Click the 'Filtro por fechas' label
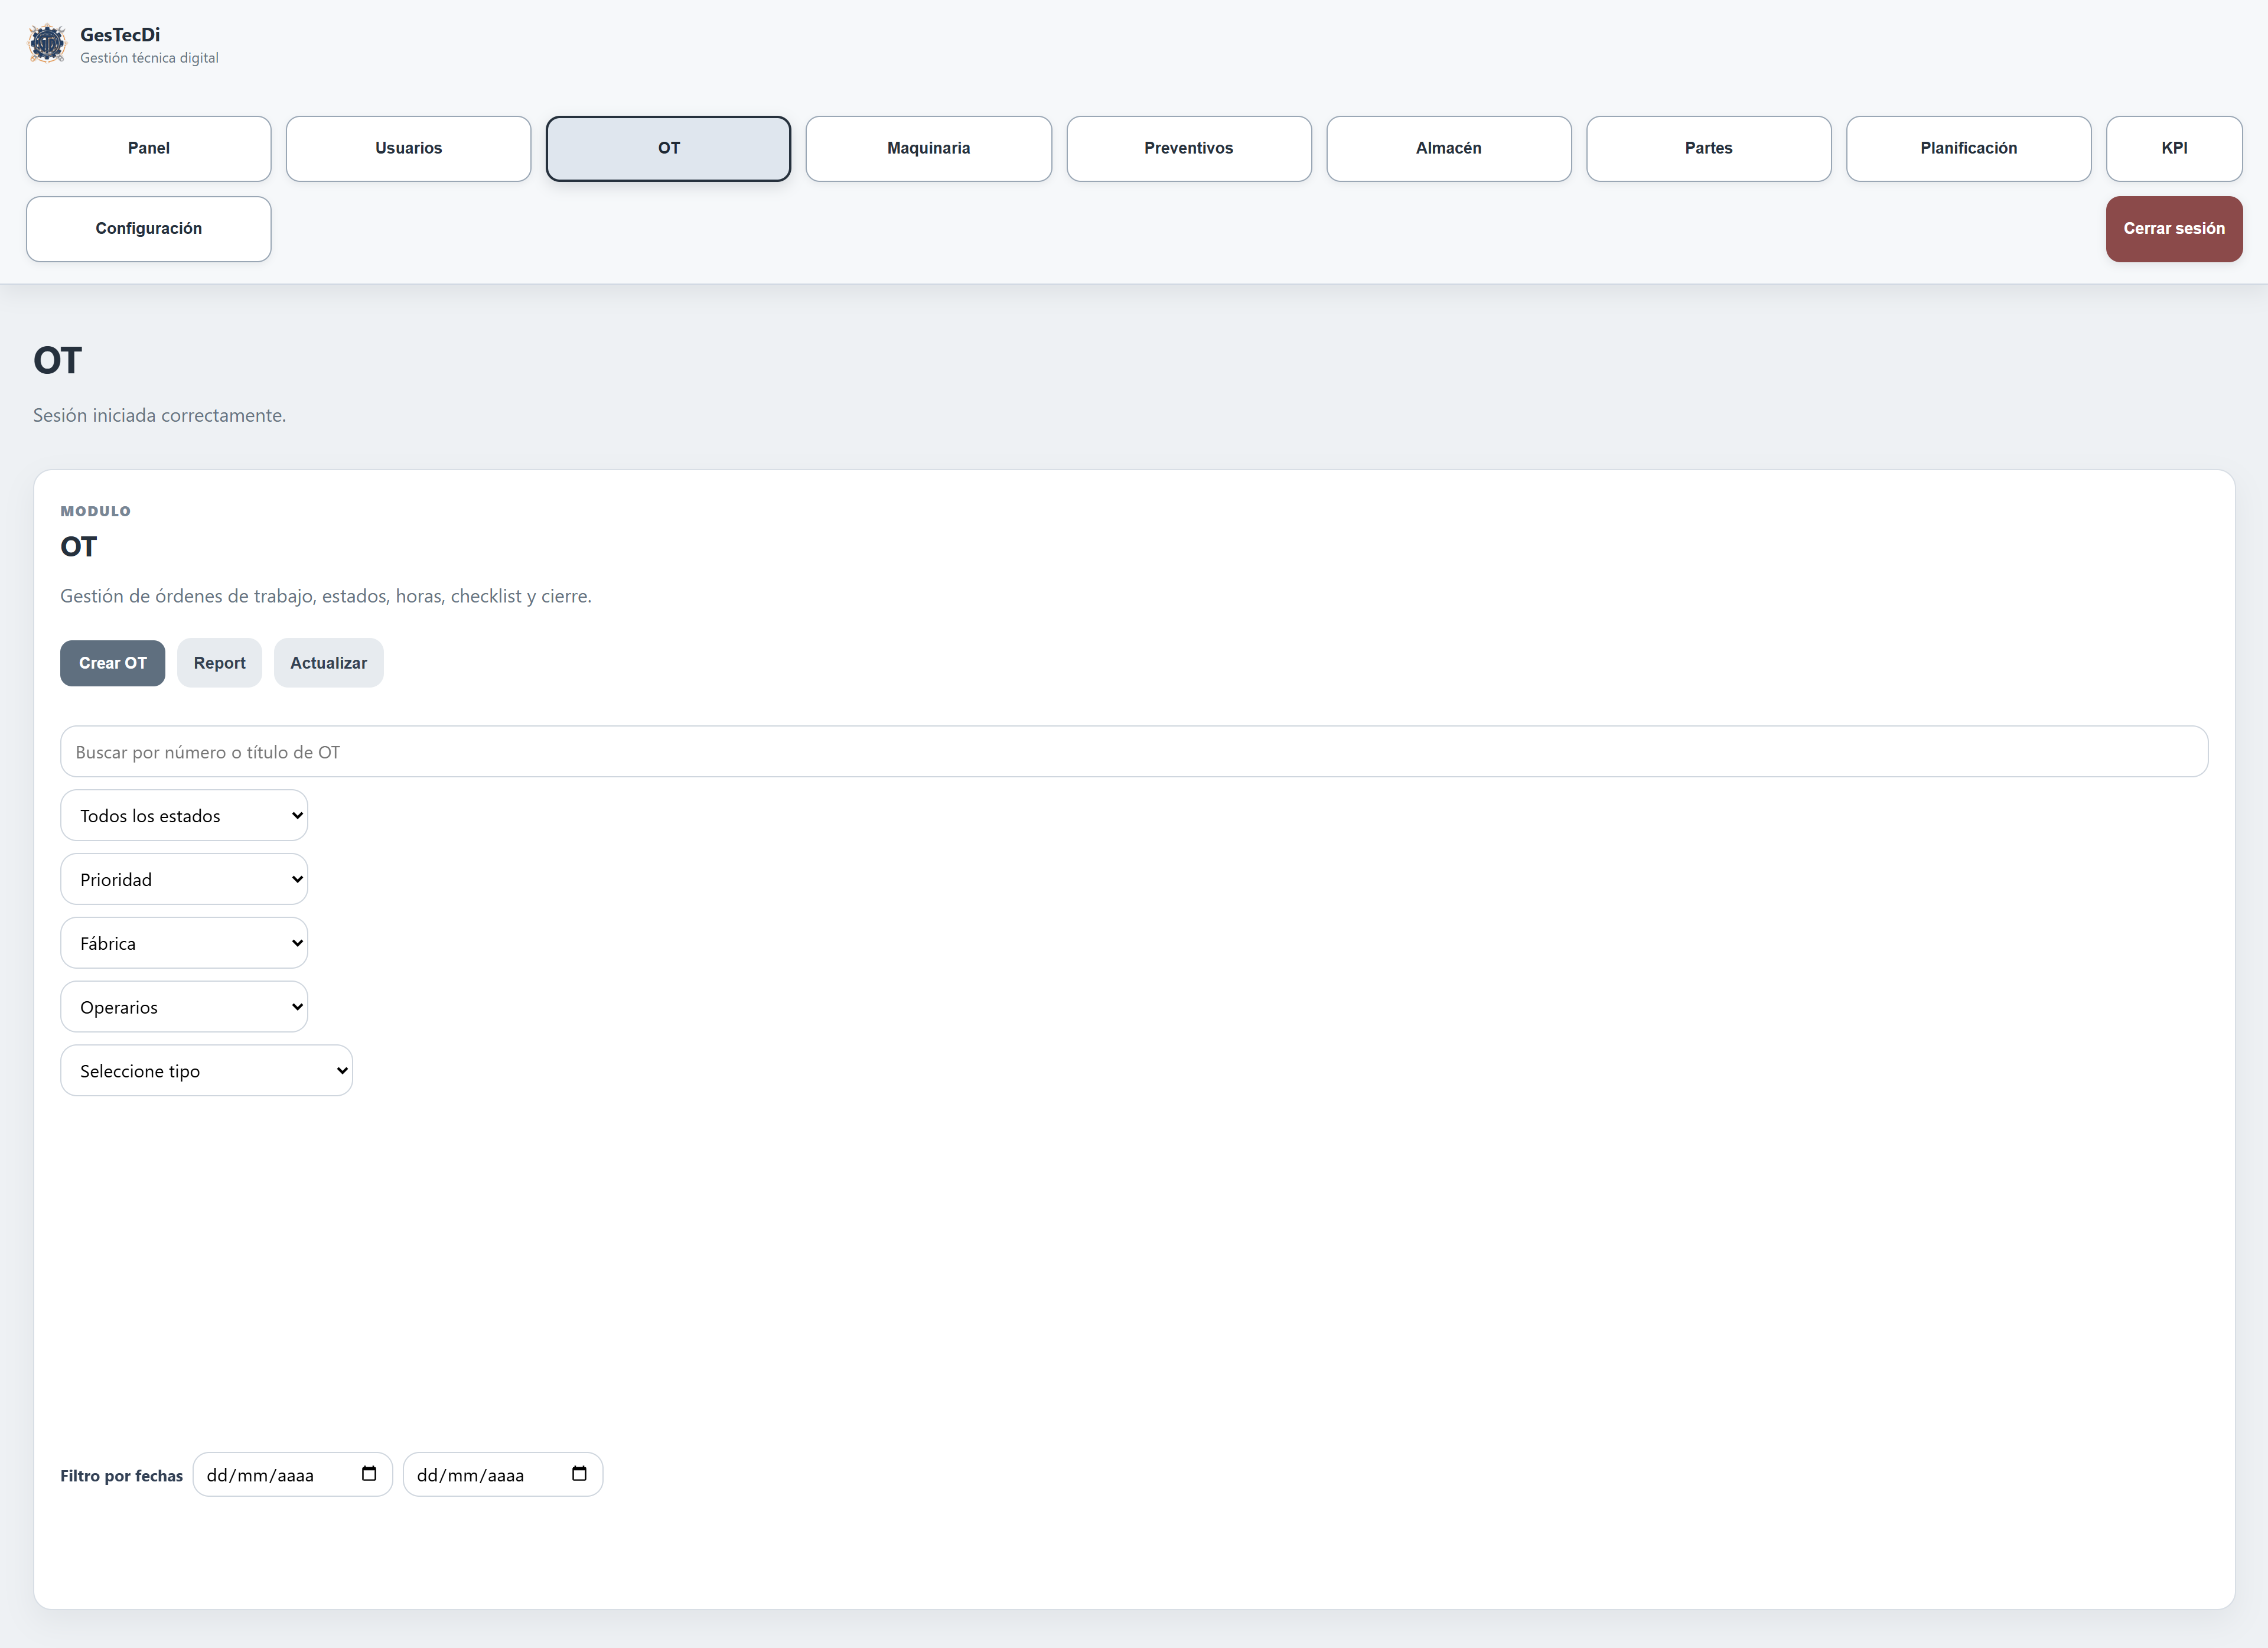 click(122, 1476)
